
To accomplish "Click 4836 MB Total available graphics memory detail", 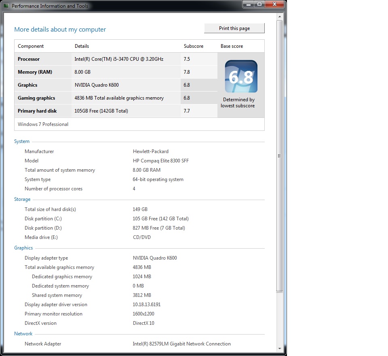I will (119, 98).
